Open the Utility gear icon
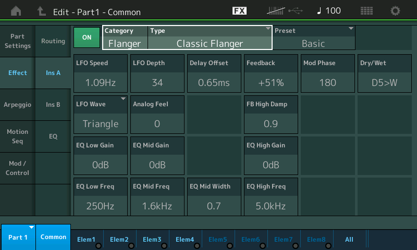Viewport: 417px width, 250px height. tap(395, 11)
